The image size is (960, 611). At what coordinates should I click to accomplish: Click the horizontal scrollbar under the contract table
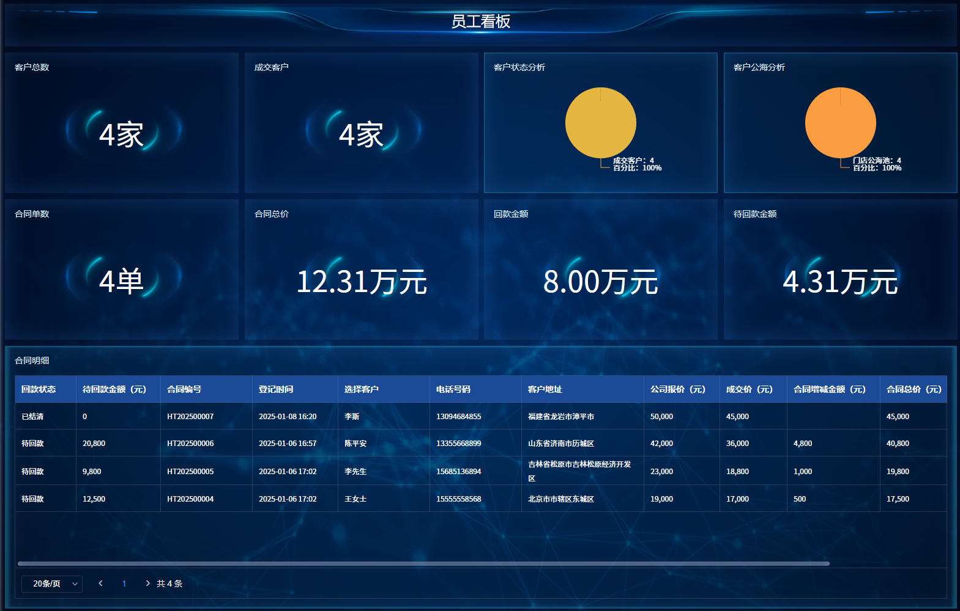coord(423,563)
